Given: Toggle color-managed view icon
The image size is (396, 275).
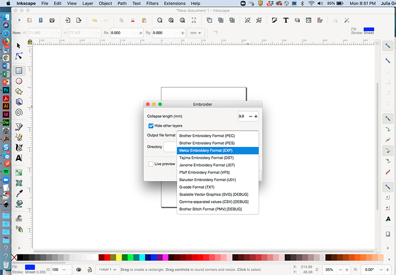Looking at the screenshot, I should (x=377, y=251).
